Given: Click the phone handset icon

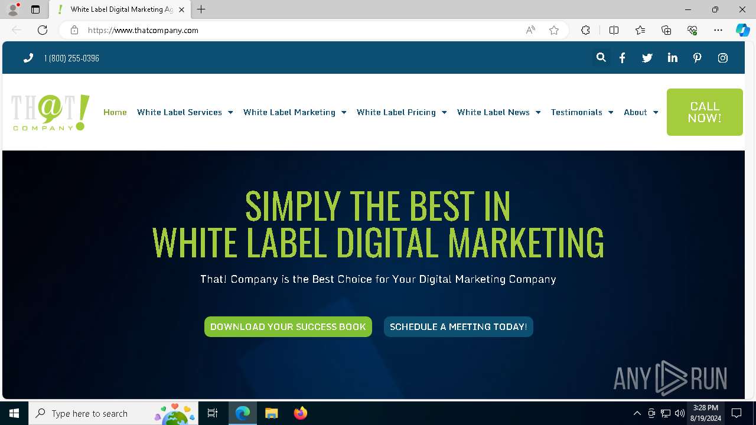Looking at the screenshot, I should [x=28, y=58].
